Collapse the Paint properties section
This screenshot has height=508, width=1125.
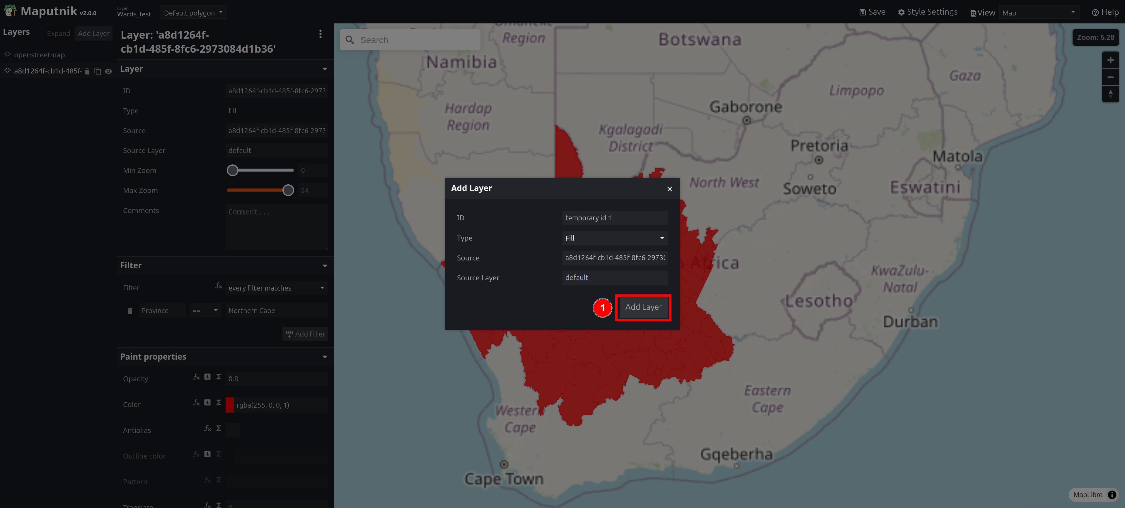pyautogui.click(x=325, y=357)
